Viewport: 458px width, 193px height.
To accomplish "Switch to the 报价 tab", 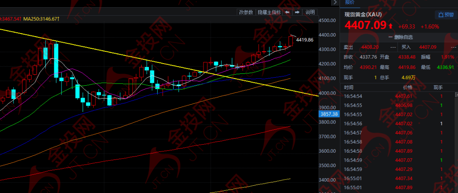I will click(349, 3).
